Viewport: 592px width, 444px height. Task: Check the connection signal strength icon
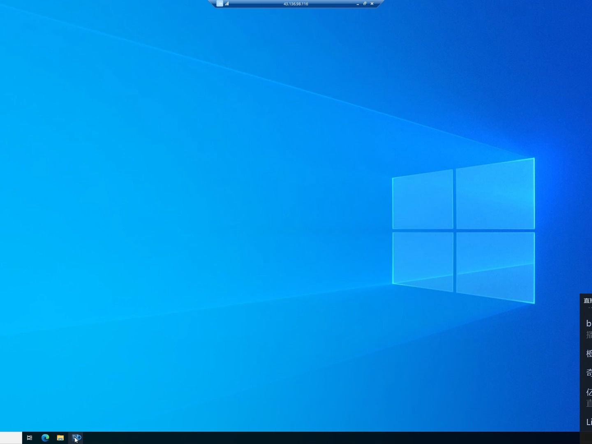[227, 4]
